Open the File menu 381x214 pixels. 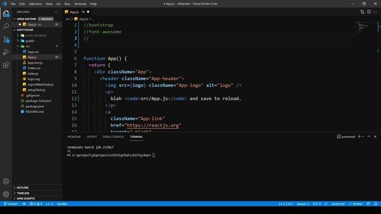[x=13, y=4]
